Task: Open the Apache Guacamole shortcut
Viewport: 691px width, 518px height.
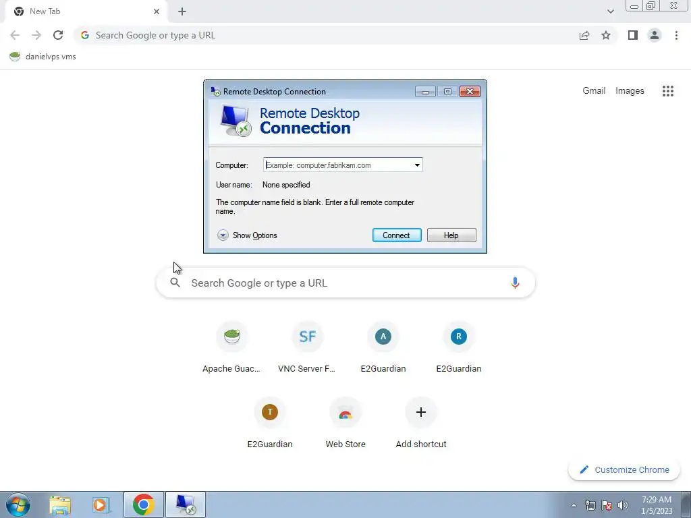Action: tap(231, 347)
